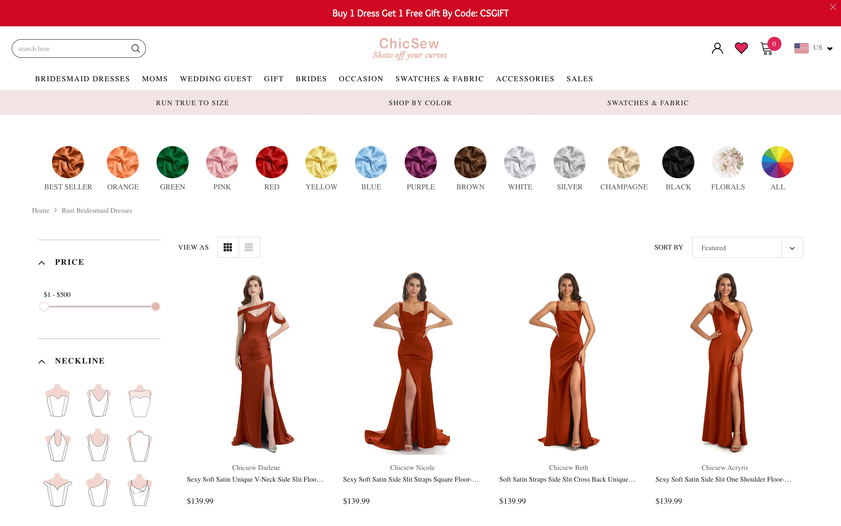Click the search magnifier icon
The width and height of the screenshot is (841, 526).
coord(135,48)
